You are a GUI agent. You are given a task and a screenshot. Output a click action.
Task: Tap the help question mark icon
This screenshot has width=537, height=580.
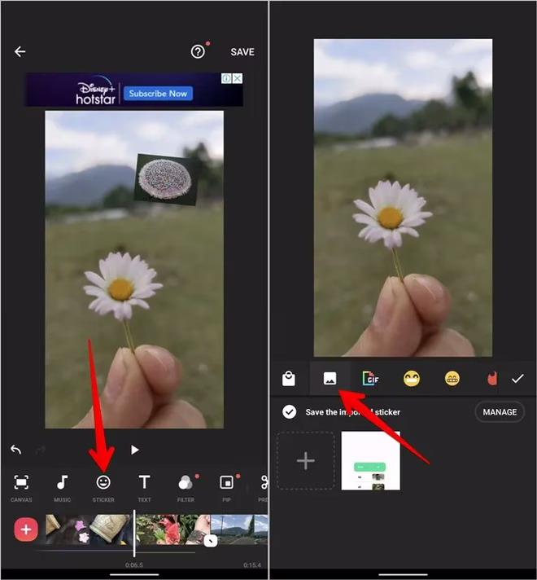pyautogui.click(x=198, y=51)
